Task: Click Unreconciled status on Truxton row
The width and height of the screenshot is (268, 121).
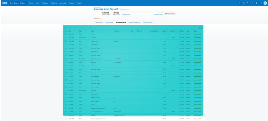Action: [x=197, y=119]
